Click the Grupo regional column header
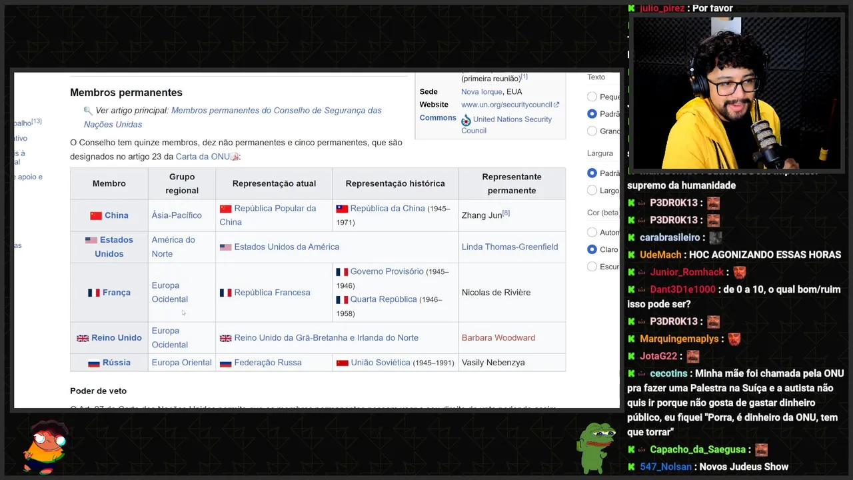Screen dimensions: 853x480 click(x=182, y=183)
